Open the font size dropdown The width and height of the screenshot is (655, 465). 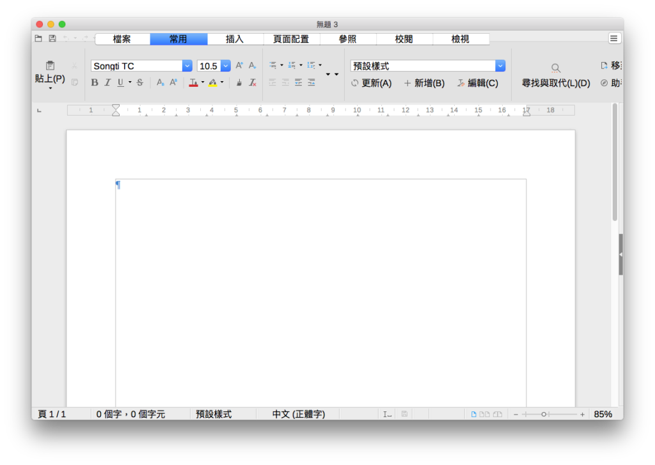(226, 66)
